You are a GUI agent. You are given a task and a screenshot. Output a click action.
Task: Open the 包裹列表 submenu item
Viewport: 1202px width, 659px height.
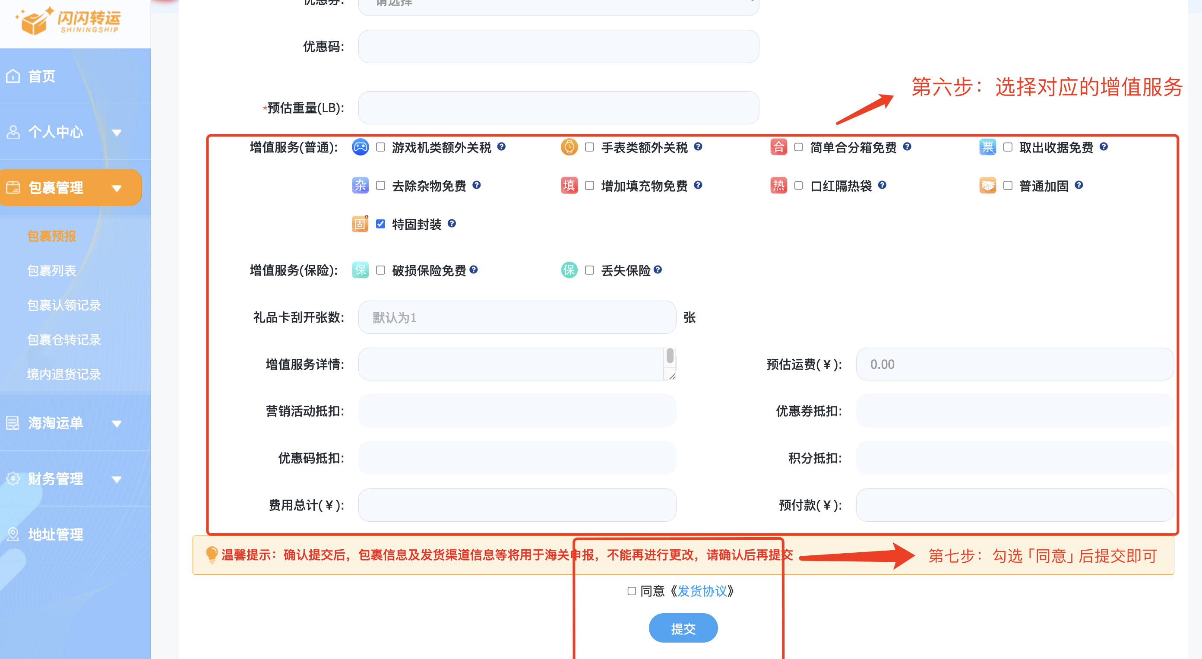pos(51,271)
